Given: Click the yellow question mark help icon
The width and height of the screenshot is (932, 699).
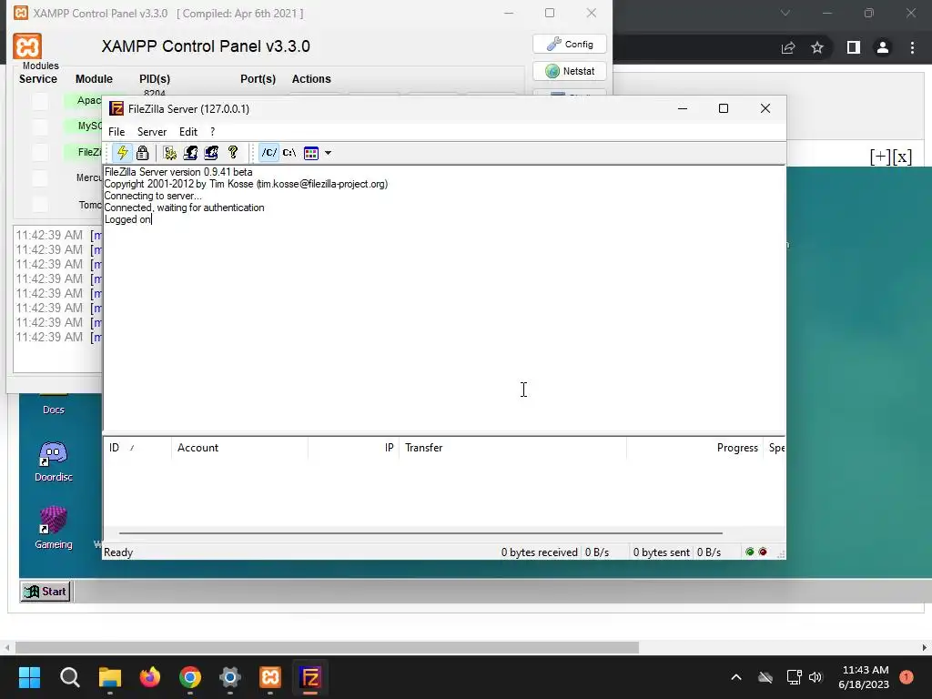Looking at the screenshot, I should 233,153.
